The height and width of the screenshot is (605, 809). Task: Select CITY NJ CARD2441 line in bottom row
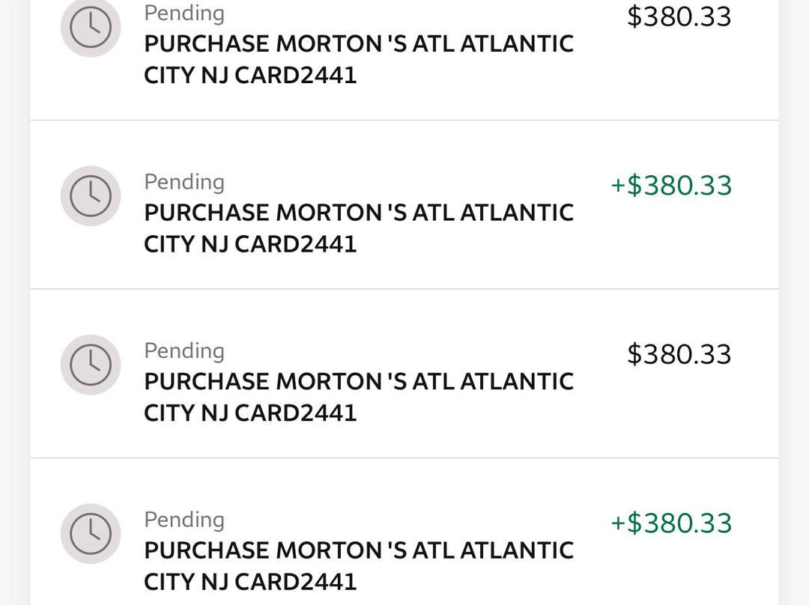[x=250, y=581]
